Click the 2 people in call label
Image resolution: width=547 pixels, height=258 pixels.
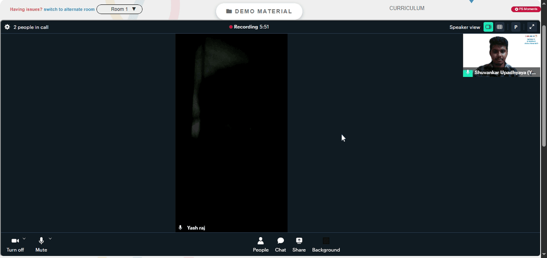(31, 27)
